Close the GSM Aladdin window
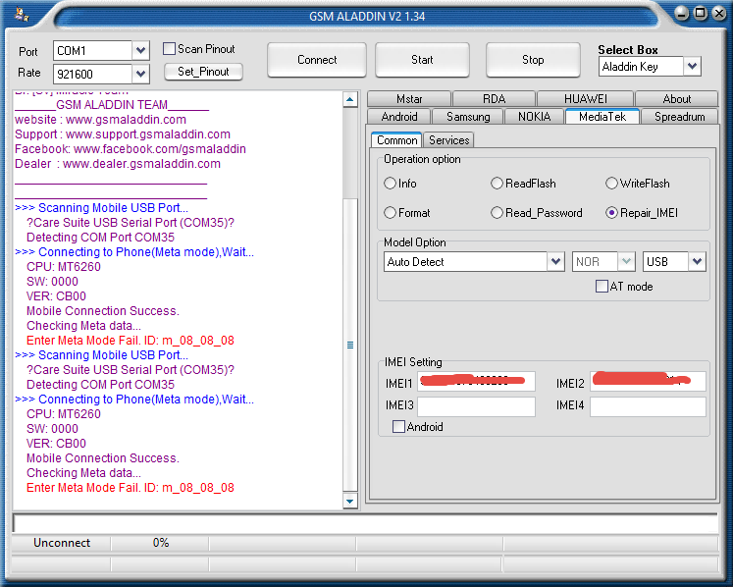 (719, 13)
